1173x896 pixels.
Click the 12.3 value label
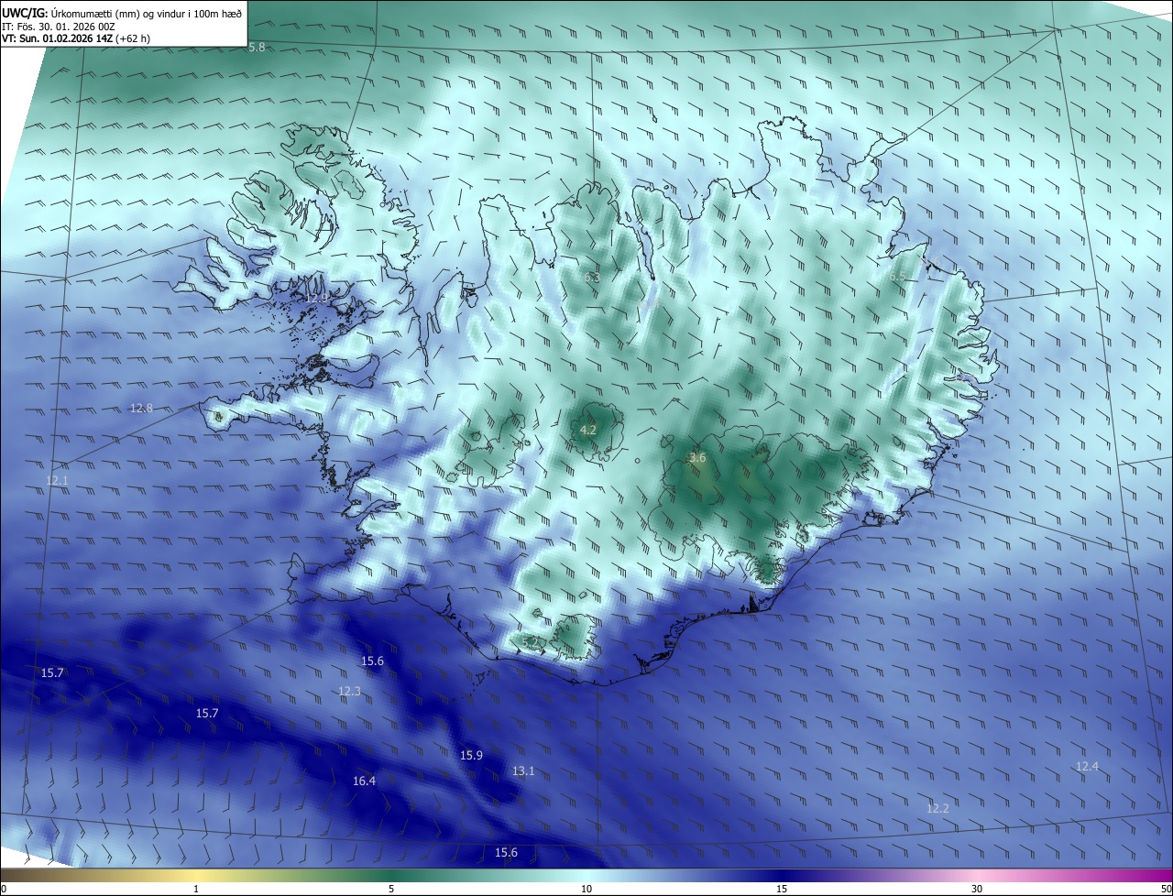[x=349, y=692]
